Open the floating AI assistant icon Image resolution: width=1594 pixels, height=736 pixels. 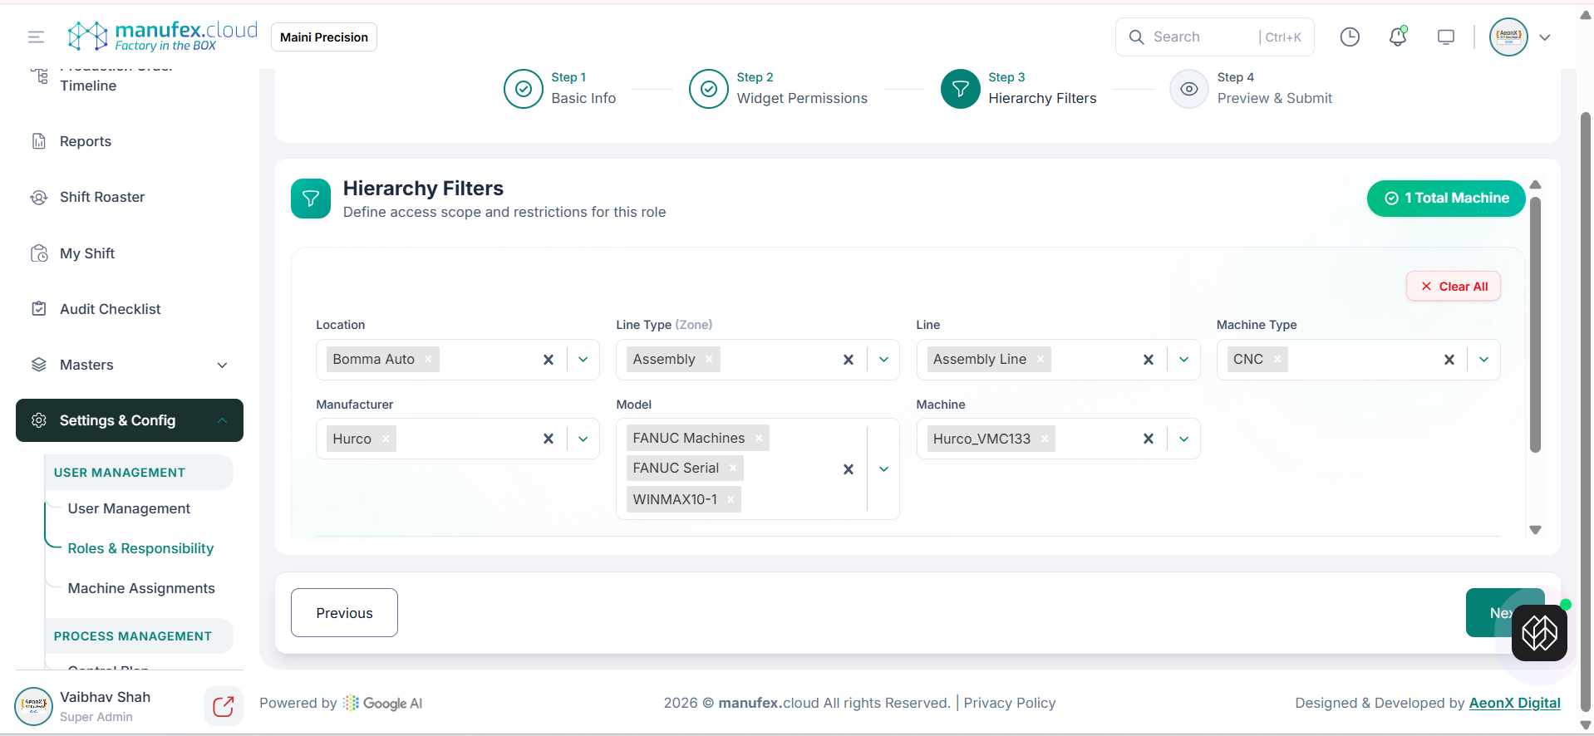[1539, 633]
